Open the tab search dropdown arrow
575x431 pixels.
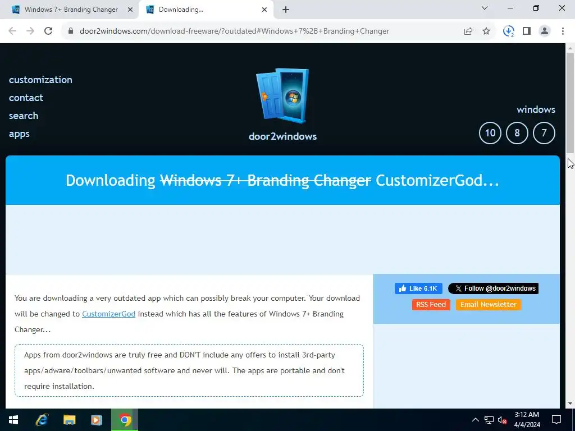[x=484, y=8]
